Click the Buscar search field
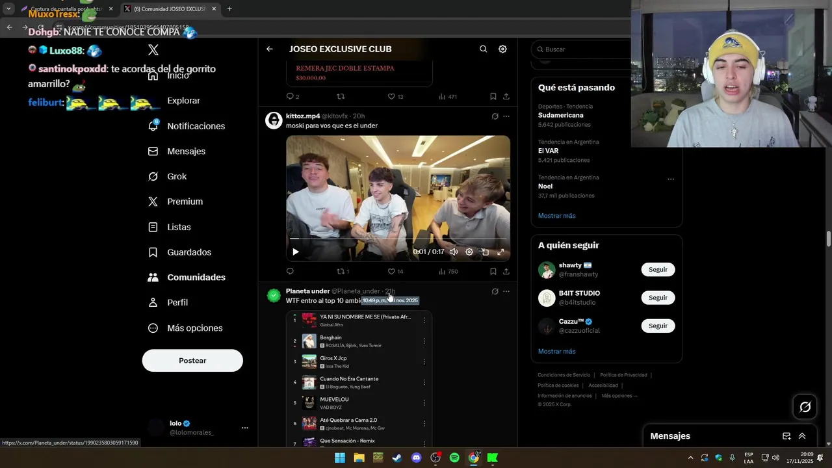Viewport: 832px width, 468px height. pos(582,49)
